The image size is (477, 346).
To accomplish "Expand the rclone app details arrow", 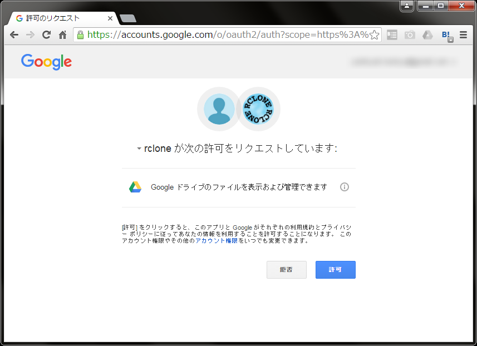I will click(x=139, y=149).
